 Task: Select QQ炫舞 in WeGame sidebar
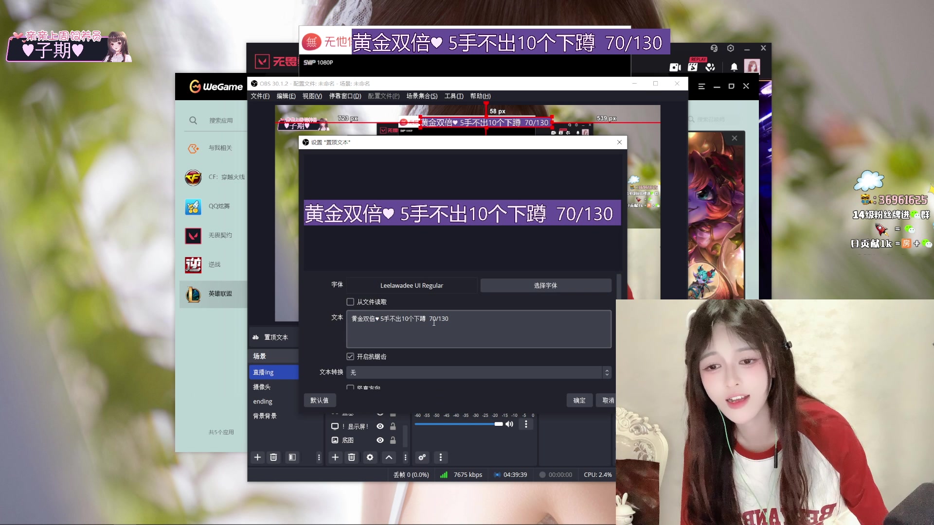tap(213, 206)
